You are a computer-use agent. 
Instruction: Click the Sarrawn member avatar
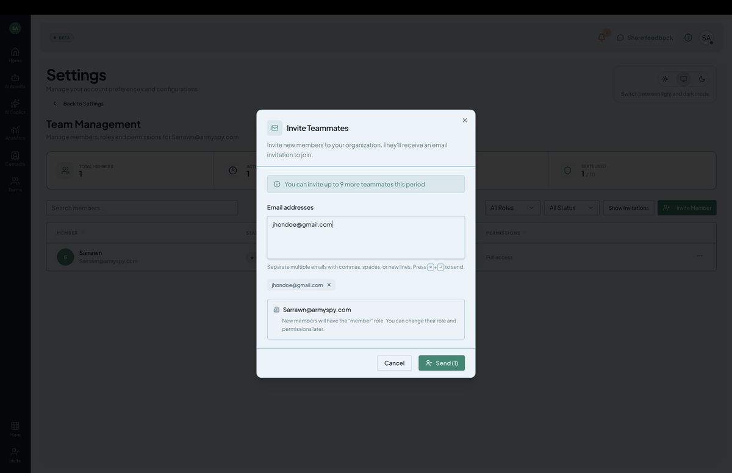(x=65, y=257)
